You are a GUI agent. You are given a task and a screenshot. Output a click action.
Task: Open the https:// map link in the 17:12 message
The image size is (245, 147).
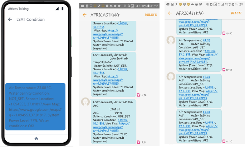click(124, 123)
